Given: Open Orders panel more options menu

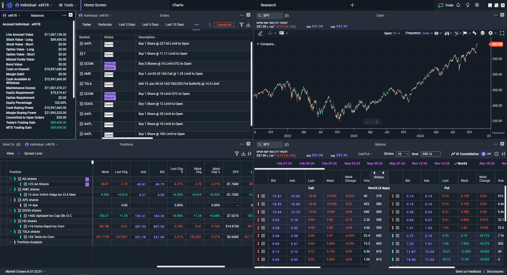Looking at the screenshot, I should coord(242,15).
